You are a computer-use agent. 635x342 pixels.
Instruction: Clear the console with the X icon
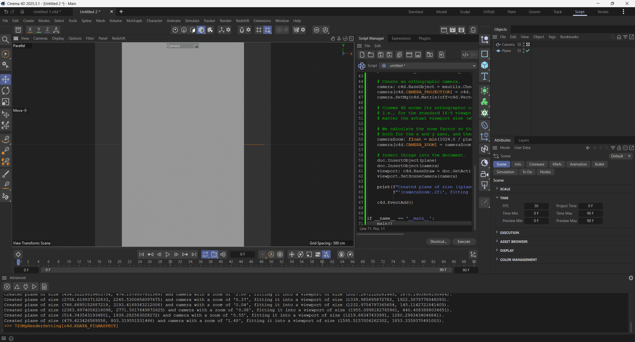(x=7, y=287)
